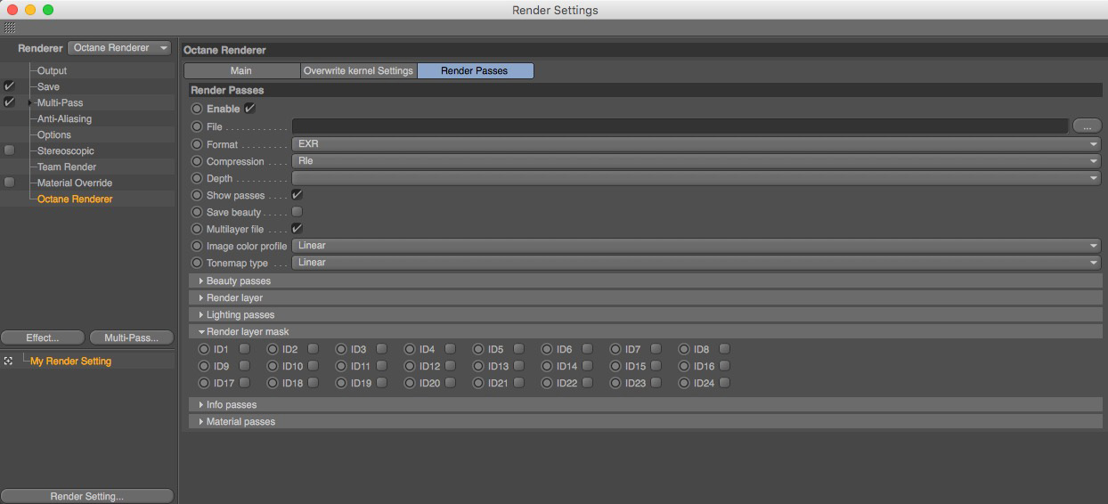Select Team Render in the settings list
Image resolution: width=1108 pixels, height=504 pixels.
67,167
